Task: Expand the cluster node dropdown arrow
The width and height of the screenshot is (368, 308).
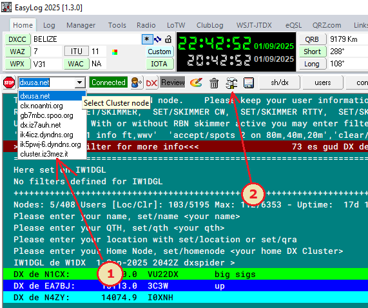Action: (79, 82)
